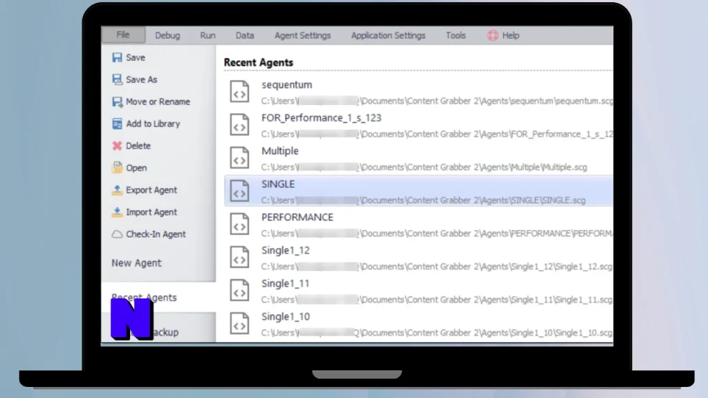Click the Import Agent download icon
The width and height of the screenshot is (708, 398).
point(117,212)
